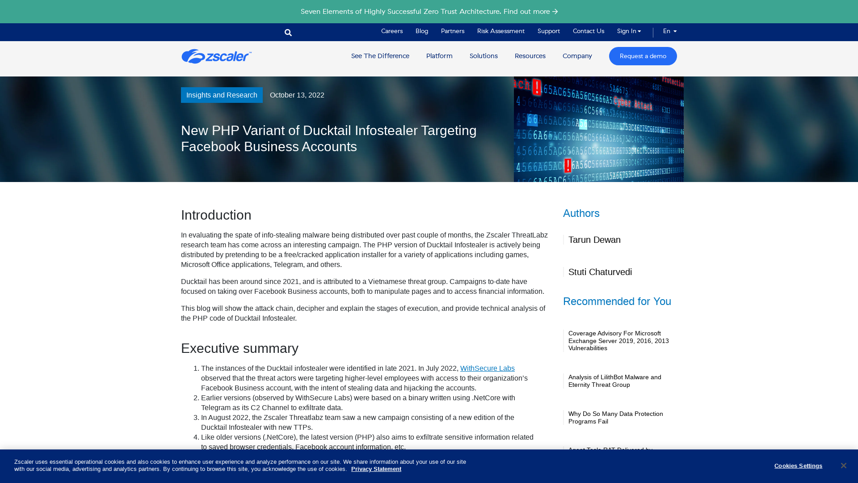Open the En language selector
Screen dimensions: 858x483
click(669, 31)
